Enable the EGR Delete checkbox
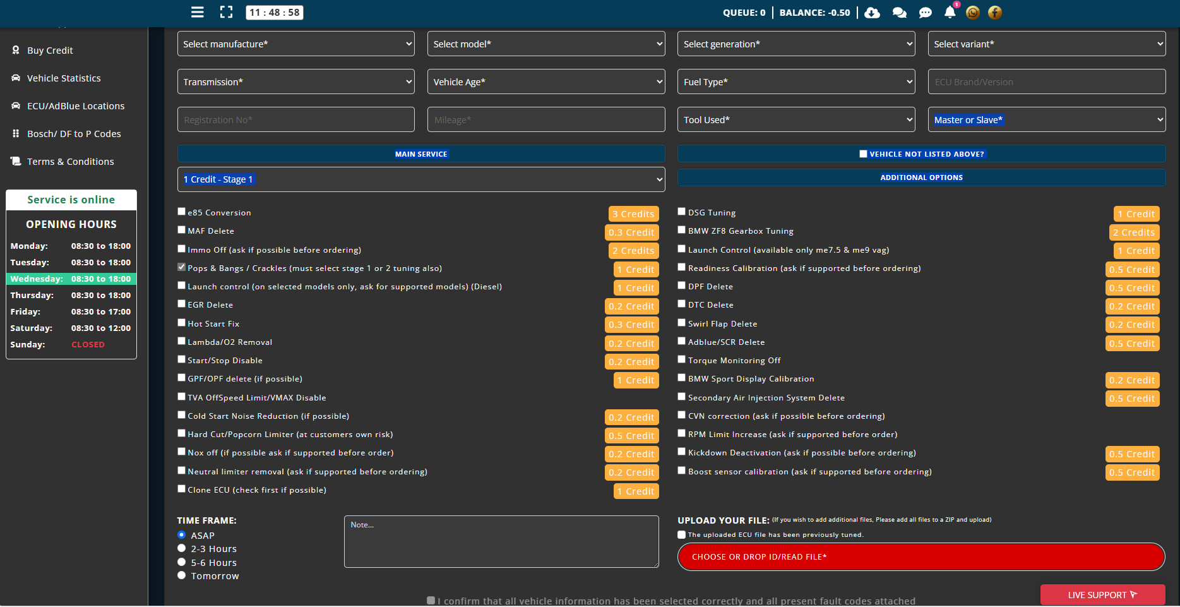Image resolution: width=1180 pixels, height=607 pixels. (x=182, y=304)
